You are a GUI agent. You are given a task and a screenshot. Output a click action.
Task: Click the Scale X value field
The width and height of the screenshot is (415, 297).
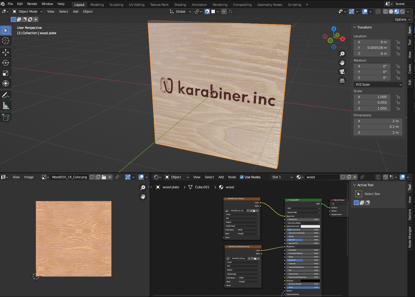pyautogui.click(x=372, y=97)
